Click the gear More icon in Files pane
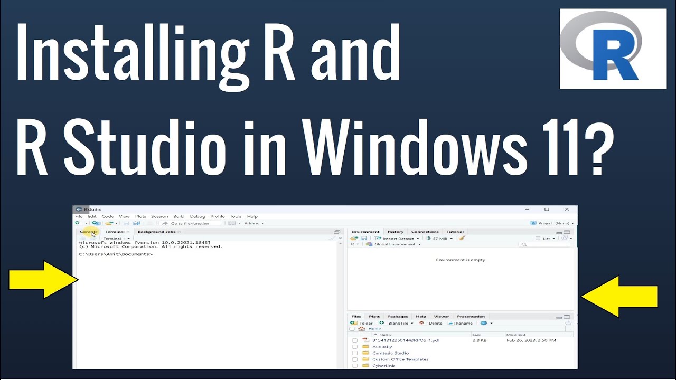The image size is (676, 380). (x=483, y=323)
